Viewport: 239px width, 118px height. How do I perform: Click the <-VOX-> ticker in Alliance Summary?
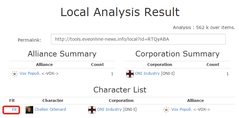click(50, 74)
